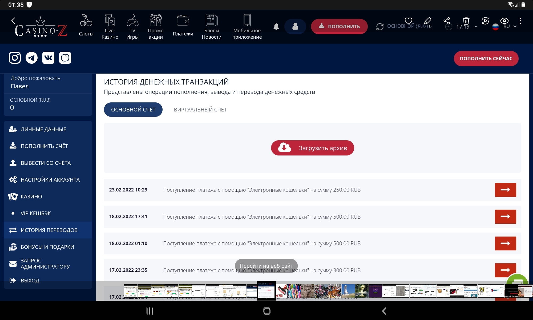Tap the heart favorite icon
The image size is (533, 320).
pyautogui.click(x=408, y=21)
